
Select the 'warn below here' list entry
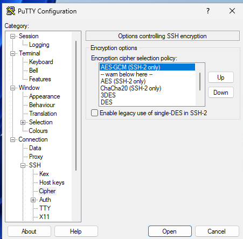point(147,74)
